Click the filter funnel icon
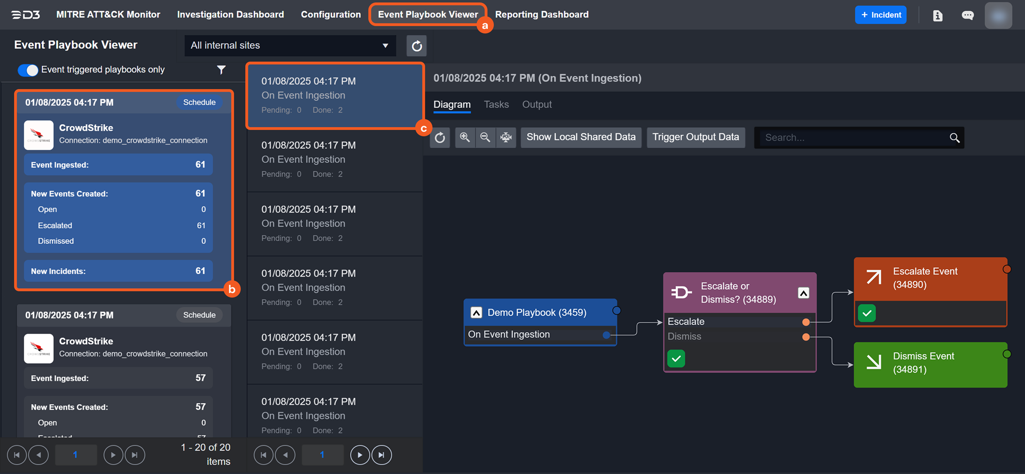 pos(221,70)
